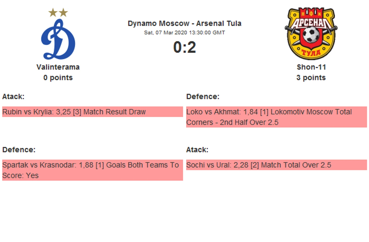Click the red ТУЛА banner on Arsenal crest
Screen dimensions: 369x242
pyautogui.click(x=311, y=52)
